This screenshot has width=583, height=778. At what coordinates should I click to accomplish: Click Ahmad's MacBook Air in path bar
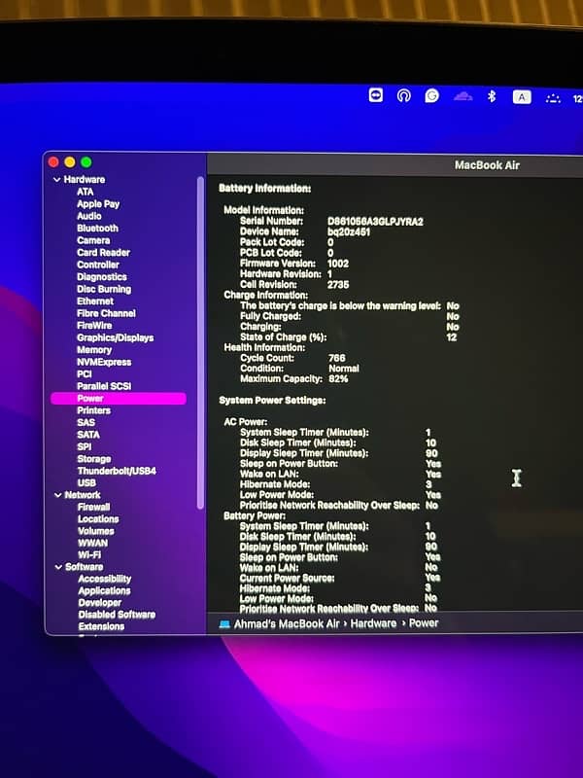[287, 623]
